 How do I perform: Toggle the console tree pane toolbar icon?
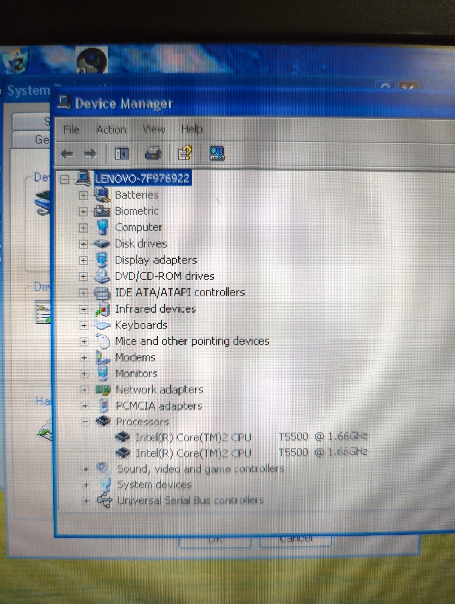click(122, 154)
